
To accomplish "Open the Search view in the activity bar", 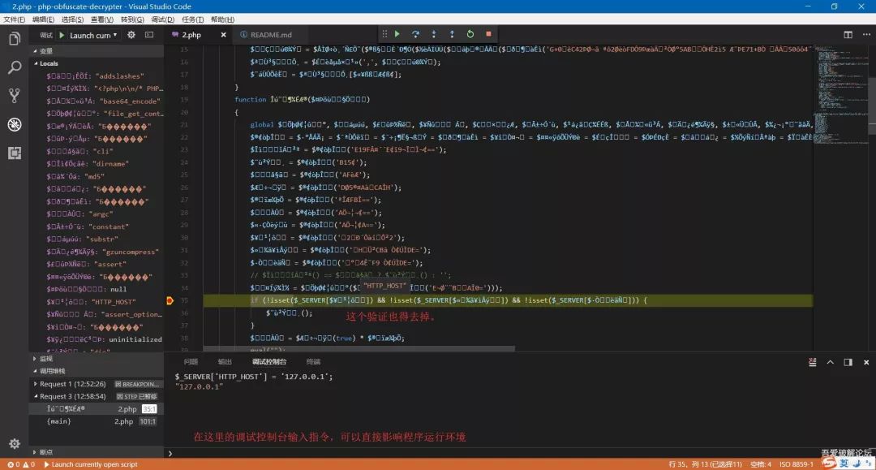I will click(15, 66).
